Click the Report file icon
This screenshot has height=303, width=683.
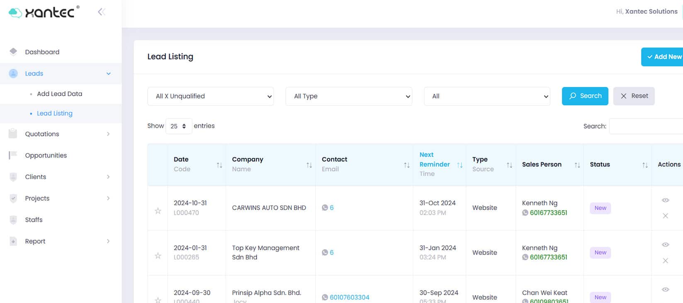coord(13,241)
